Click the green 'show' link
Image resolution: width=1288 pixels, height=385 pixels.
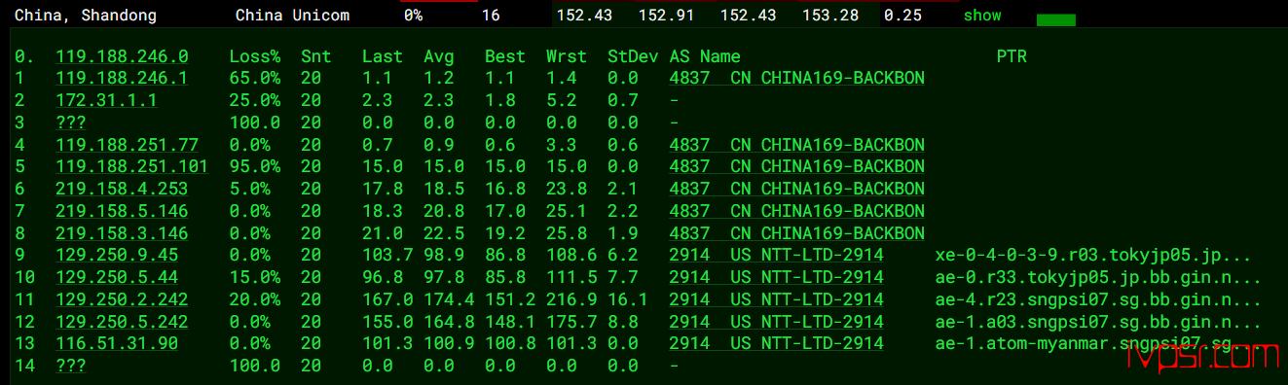(981, 16)
